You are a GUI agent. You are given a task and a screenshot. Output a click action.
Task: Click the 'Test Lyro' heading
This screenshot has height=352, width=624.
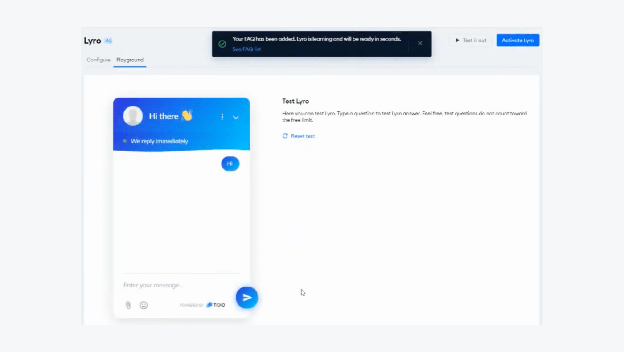coord(296,101)
